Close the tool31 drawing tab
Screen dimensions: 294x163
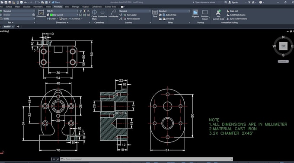pos(13,27)
